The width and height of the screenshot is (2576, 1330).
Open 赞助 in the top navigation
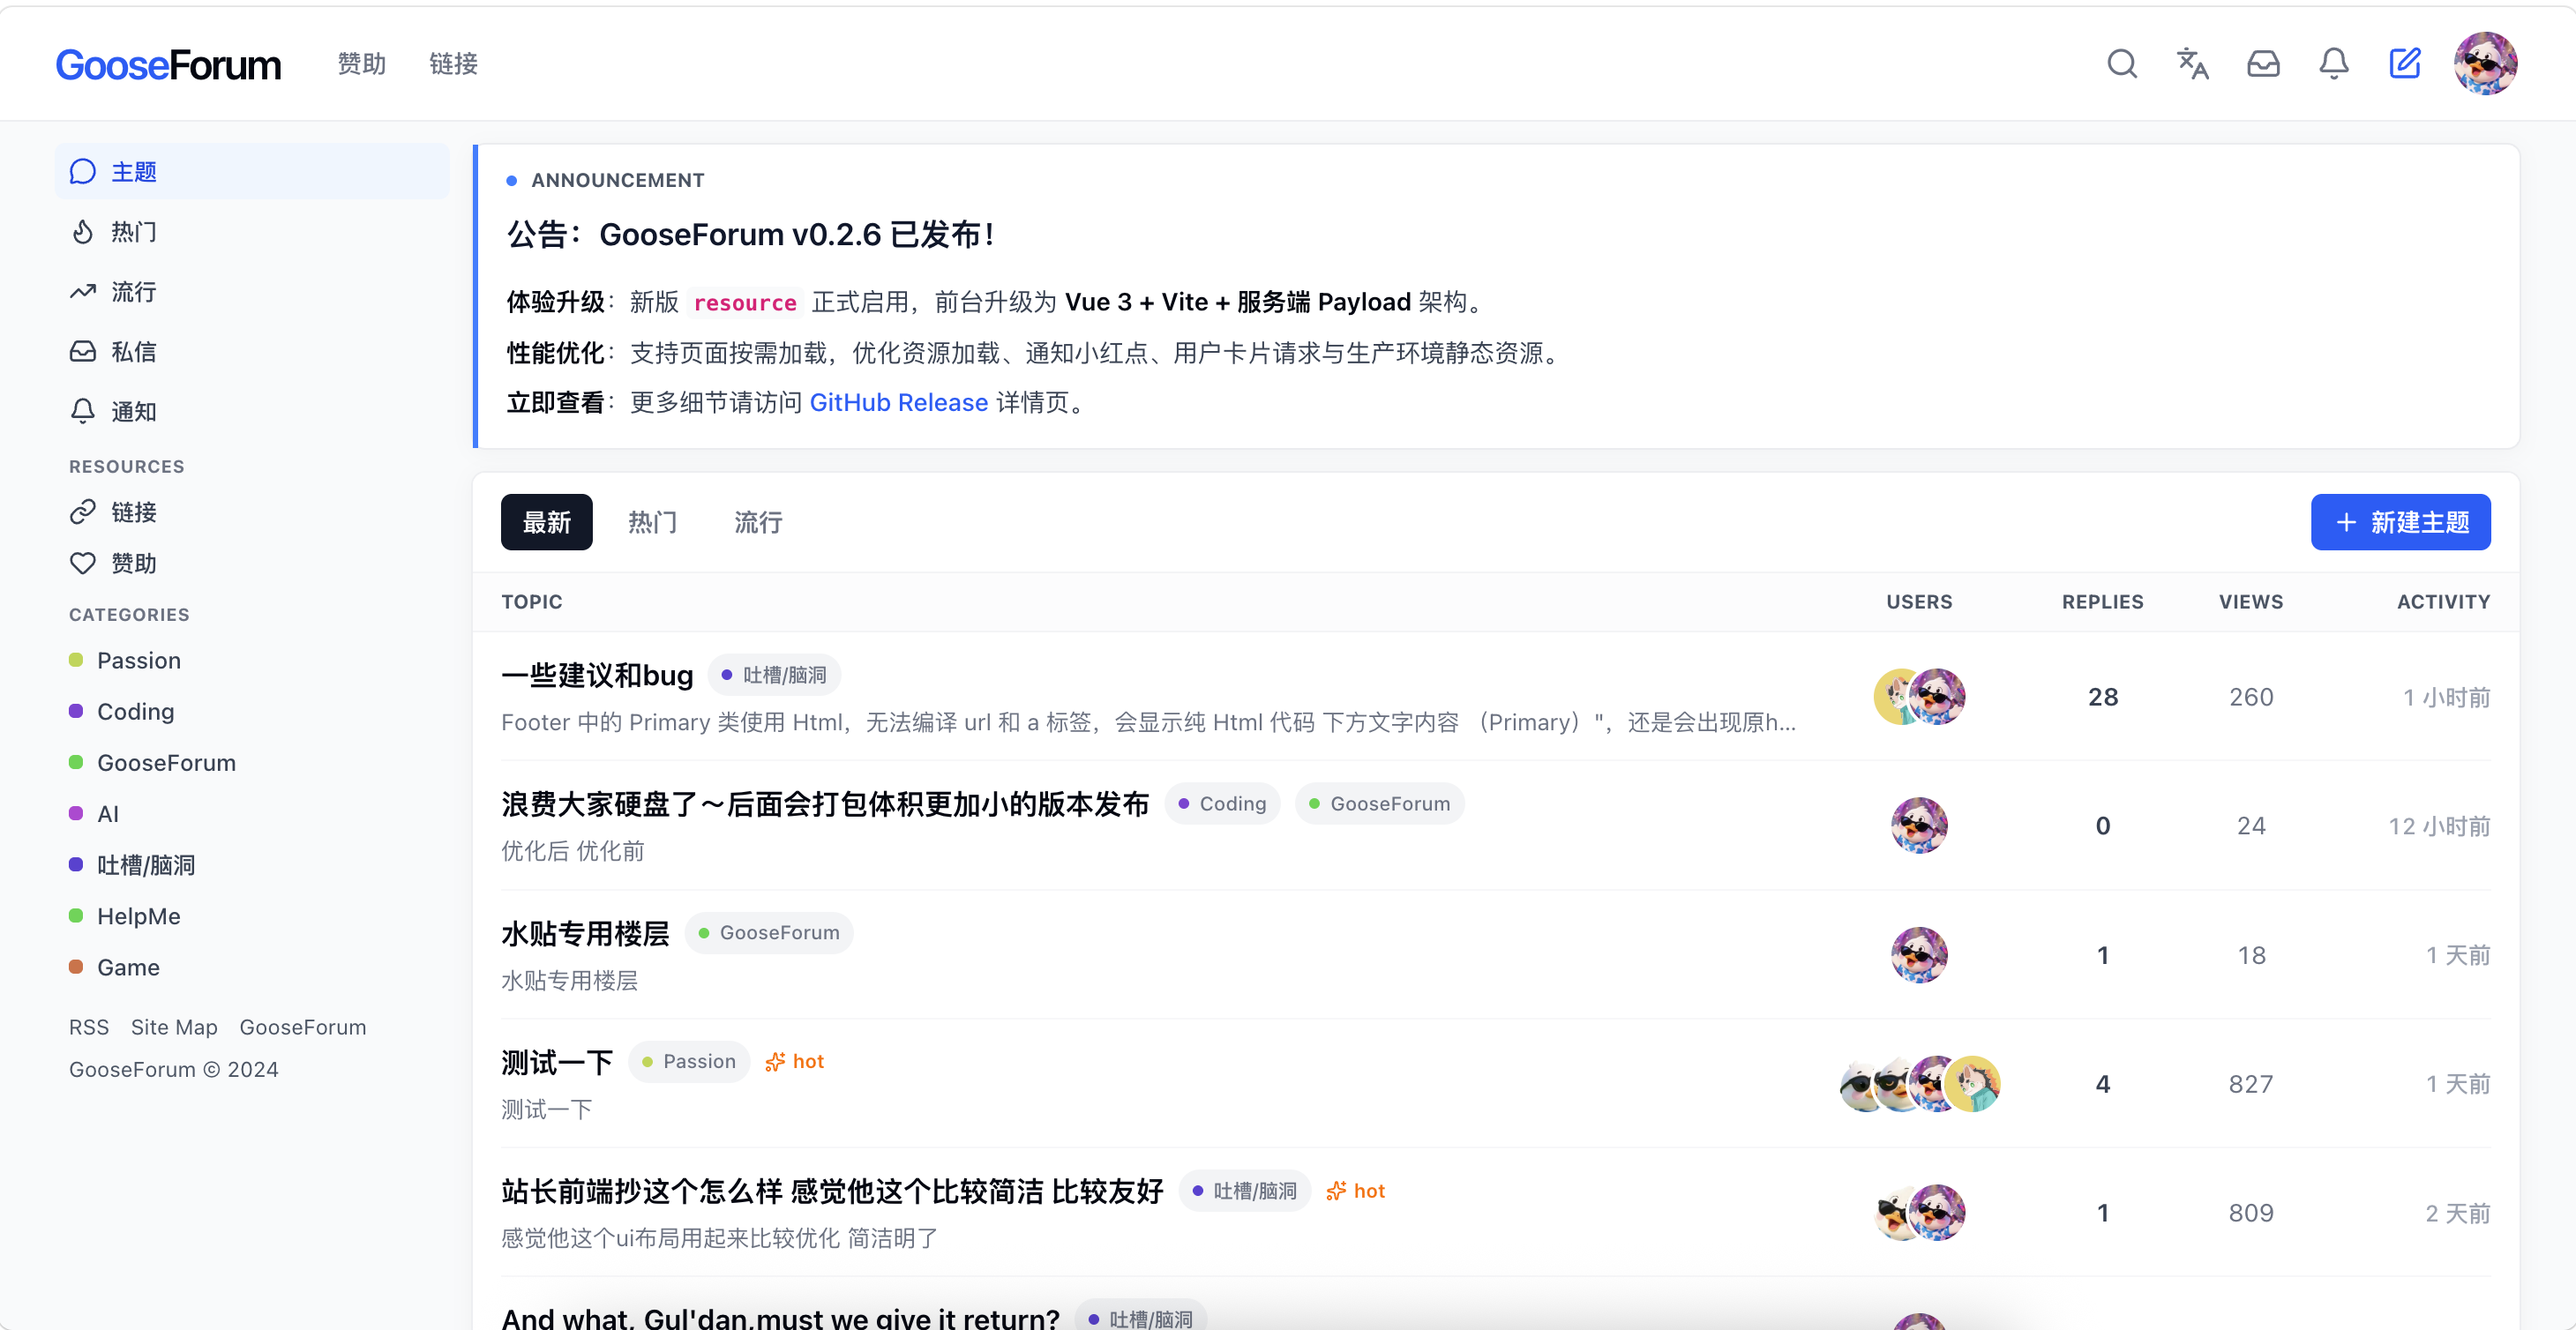click(x=361, y=64)
